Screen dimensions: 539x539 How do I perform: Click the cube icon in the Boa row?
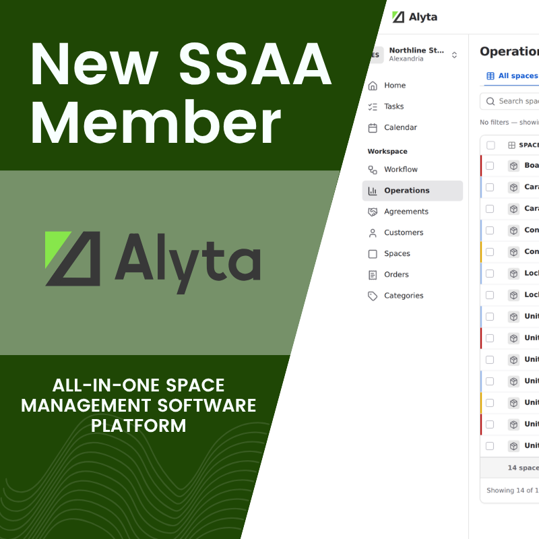(x=513, y=166)
